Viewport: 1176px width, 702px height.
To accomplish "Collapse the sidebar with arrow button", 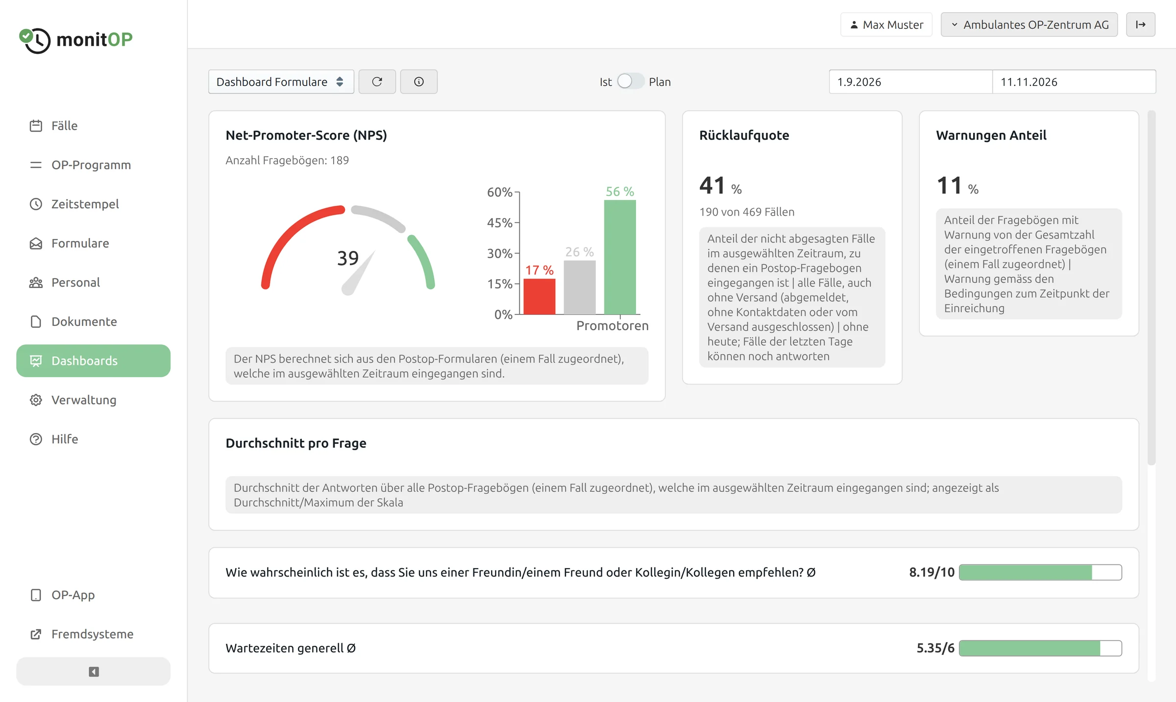I will click(94, 672).
